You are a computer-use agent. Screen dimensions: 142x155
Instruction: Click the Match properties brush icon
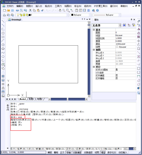pos(42,11)
